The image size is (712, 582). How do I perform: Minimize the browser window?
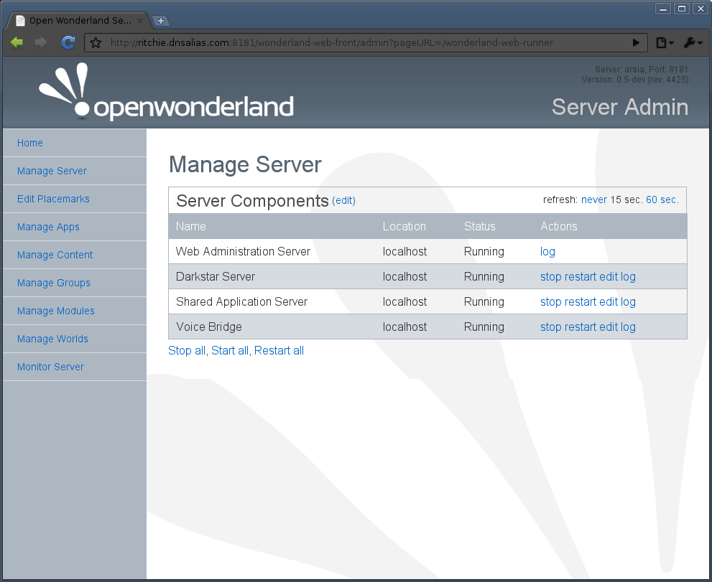coord(663,9)
